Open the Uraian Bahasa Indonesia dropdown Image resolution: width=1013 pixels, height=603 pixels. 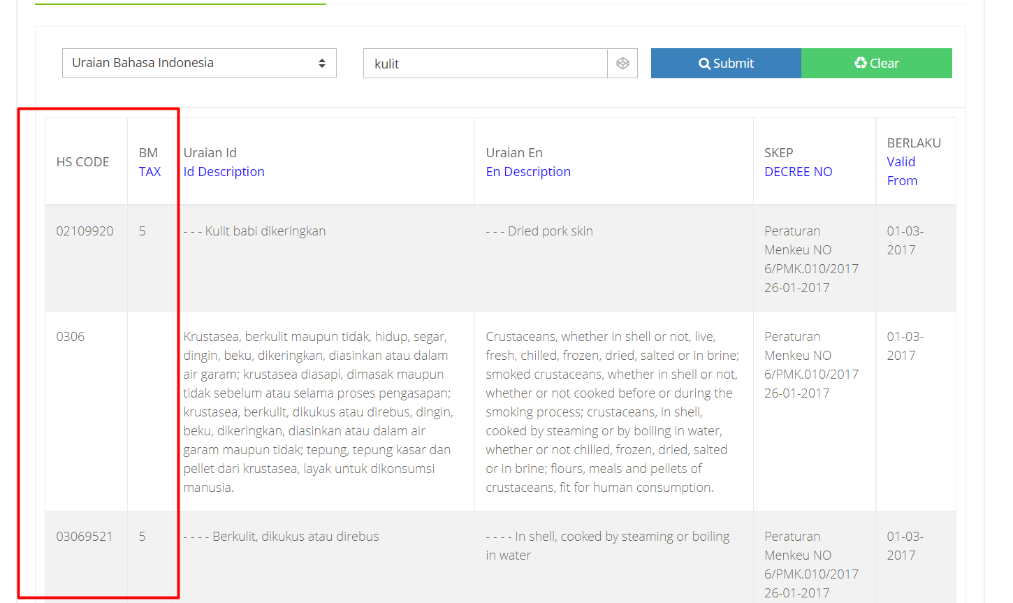(199, 63)
